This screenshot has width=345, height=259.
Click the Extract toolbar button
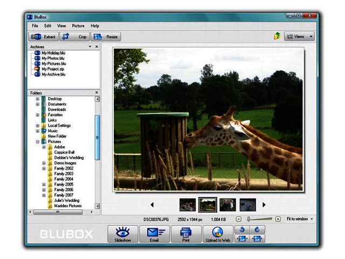click(x=43, y=37)
